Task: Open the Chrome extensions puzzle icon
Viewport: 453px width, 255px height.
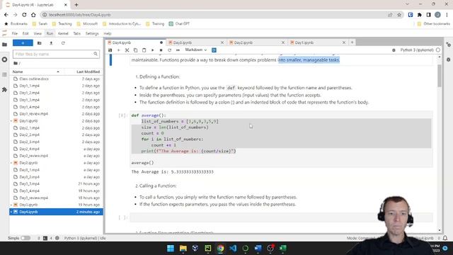Action: (x=419, y=15)
